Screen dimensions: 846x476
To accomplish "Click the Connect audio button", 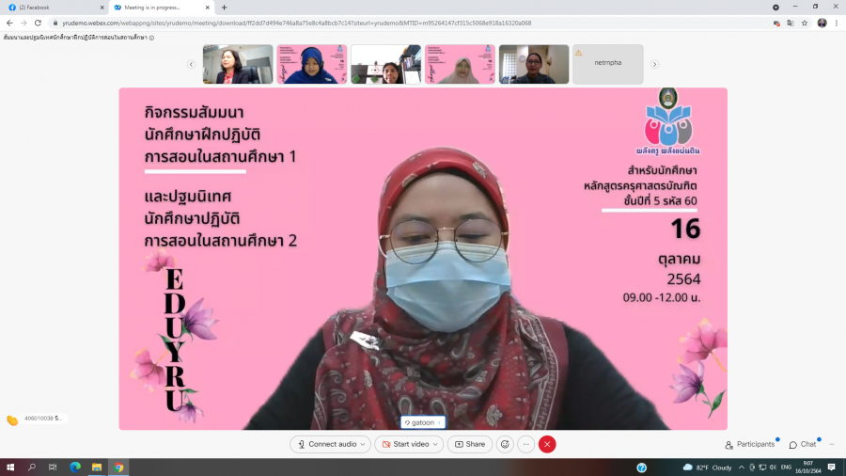I will click(327, 444).
